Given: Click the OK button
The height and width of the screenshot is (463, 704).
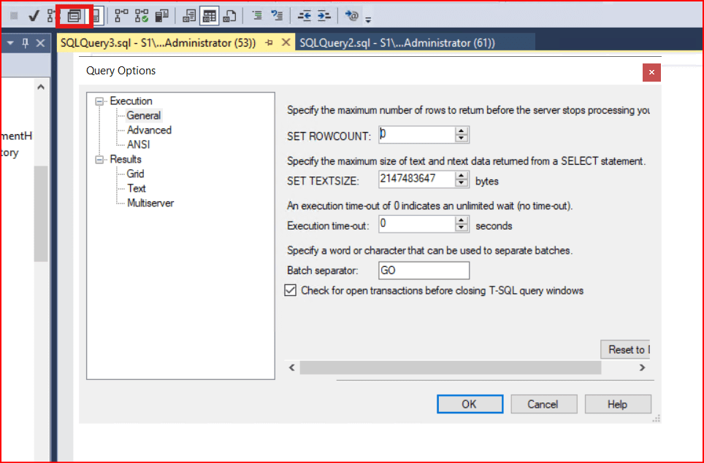Looking at the screenshot, I should point(469,404).
